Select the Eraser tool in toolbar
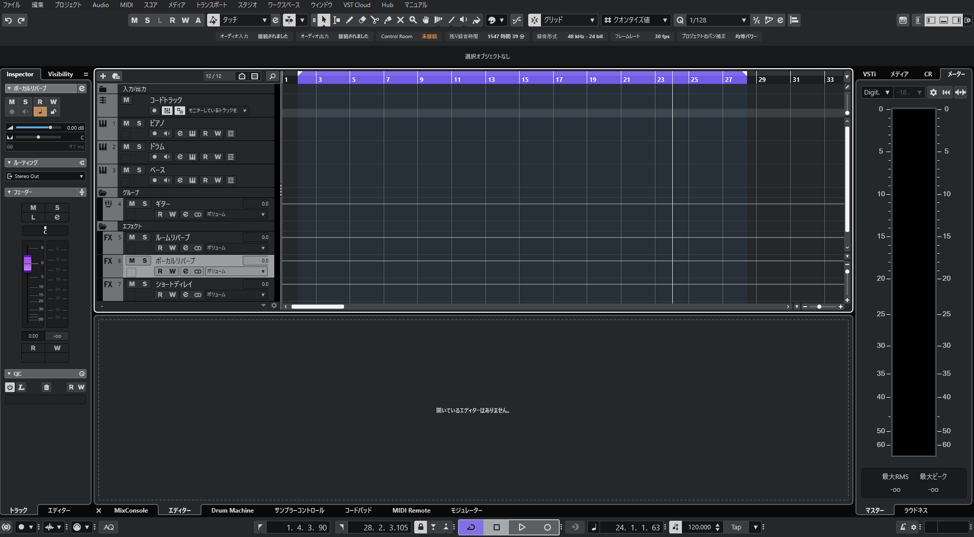This screenshot has width=974, height=537. click(362, 20)
